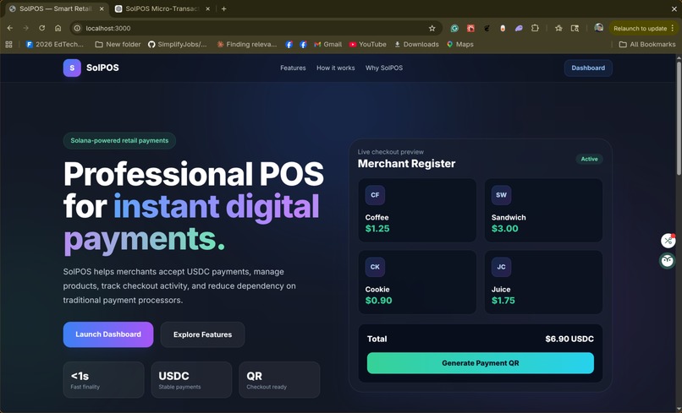Open the red extension icon in toolbar
682x413 pixels.
pyautogui.click(x=470, y=28)
